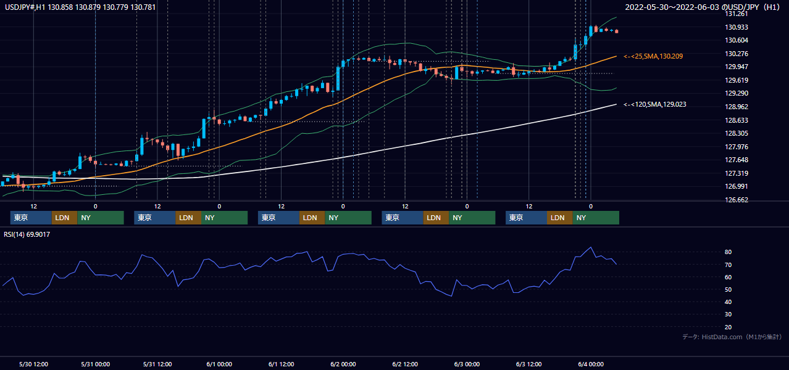Click the 128.962 price axis label
The image size is (789, 370).
(x=738, y=107)
